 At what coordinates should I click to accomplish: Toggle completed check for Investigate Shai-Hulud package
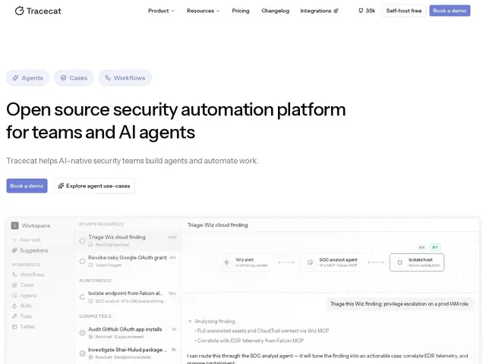82,353
